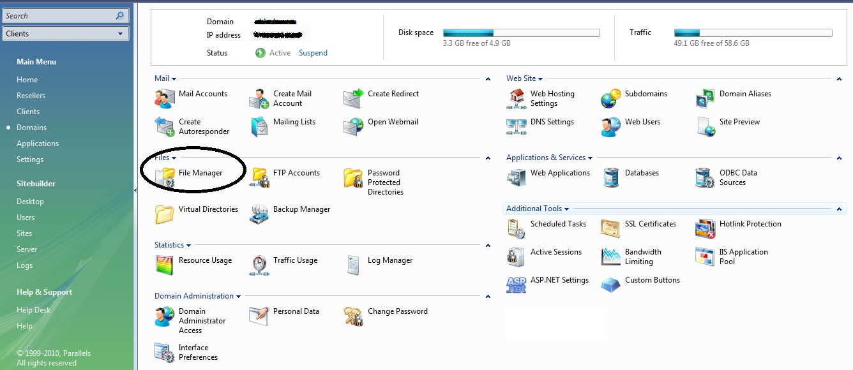Select Domains in the Main Menu
The width and height of the screenshot is (853, 370).
click(31, 128)
